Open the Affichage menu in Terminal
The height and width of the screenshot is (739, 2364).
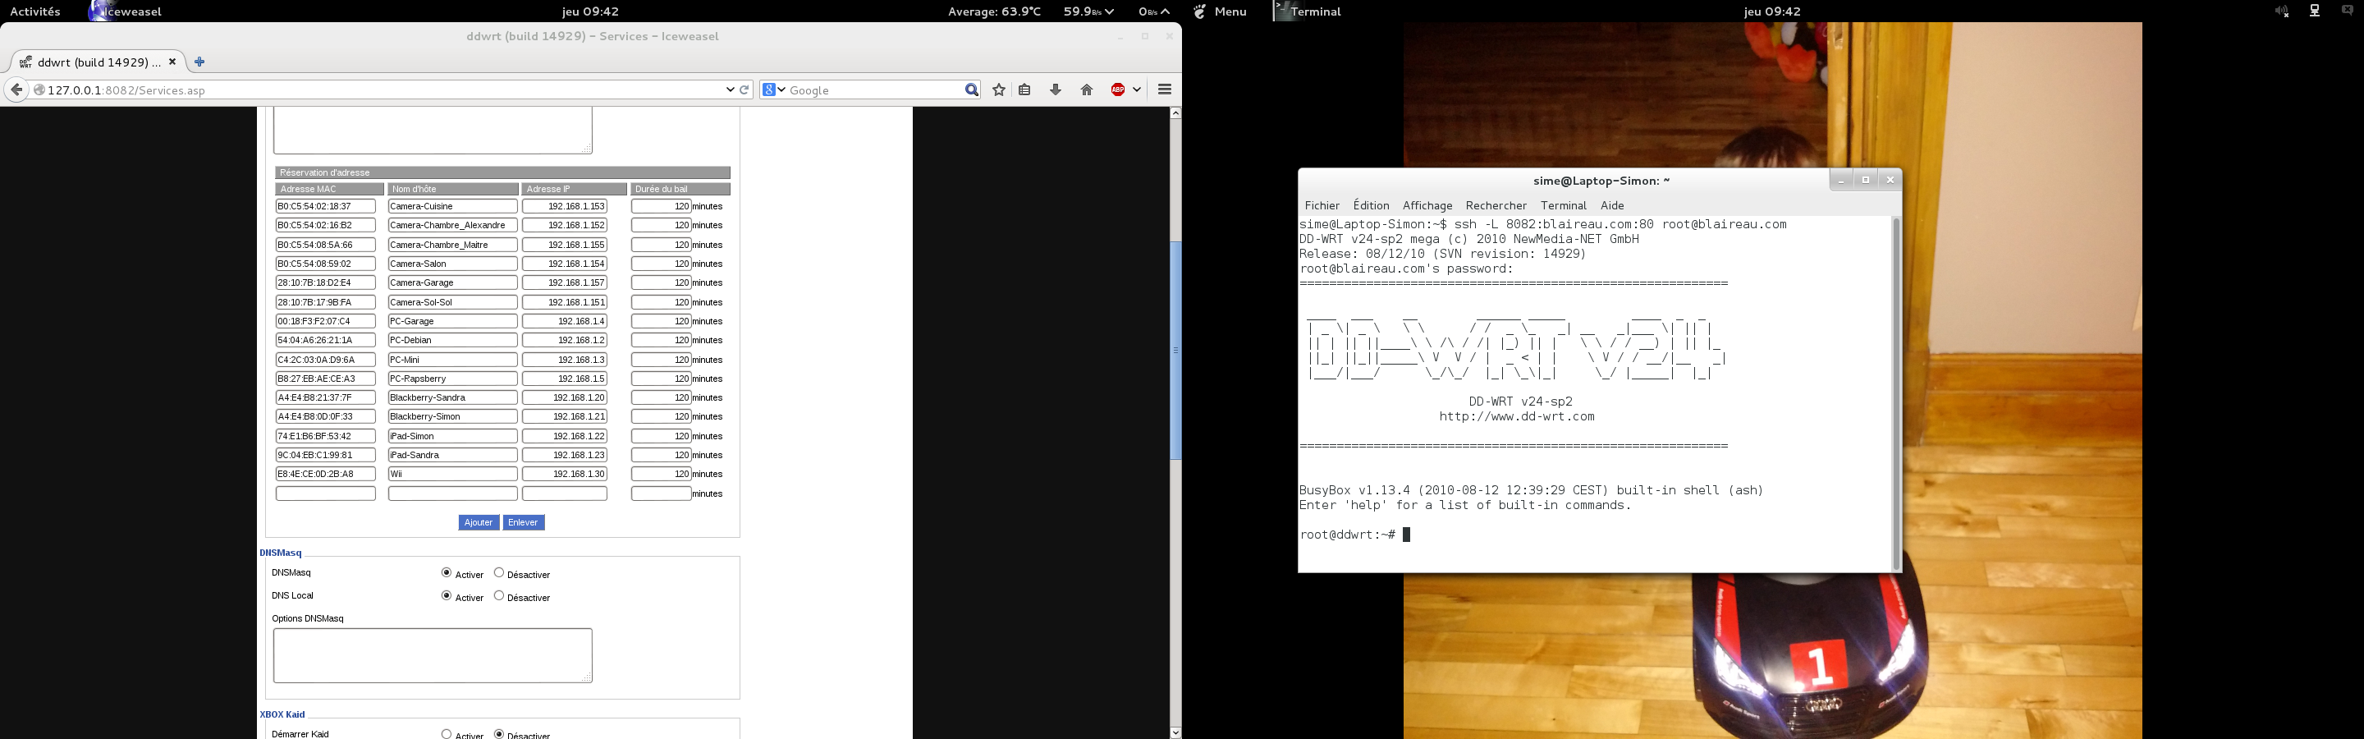click(1427, 205)
